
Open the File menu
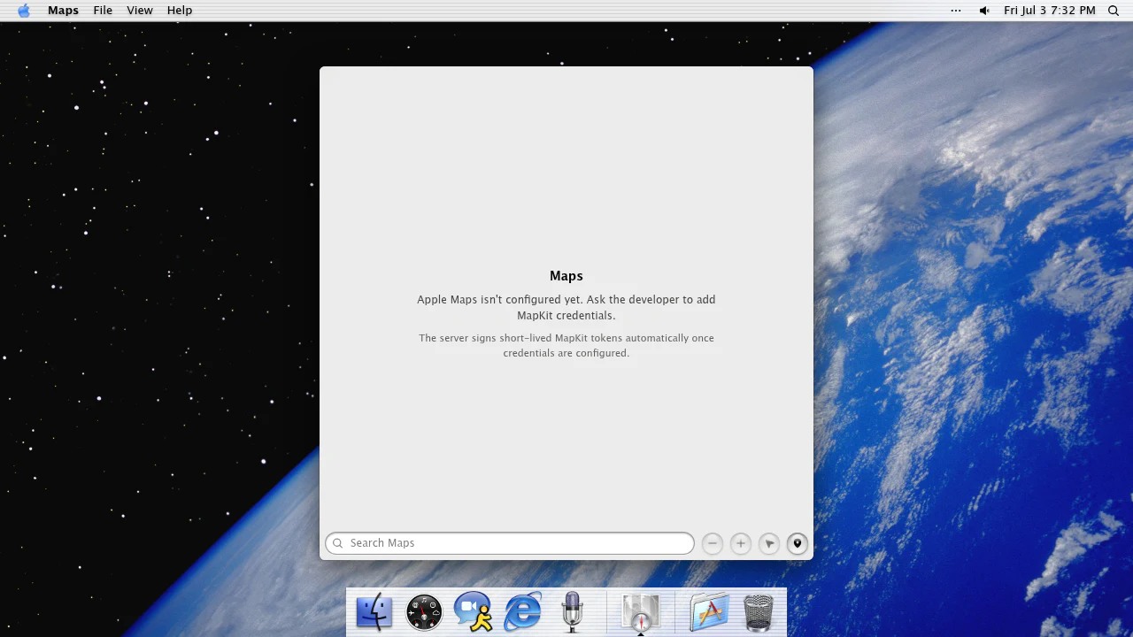[x=103, y=11]
